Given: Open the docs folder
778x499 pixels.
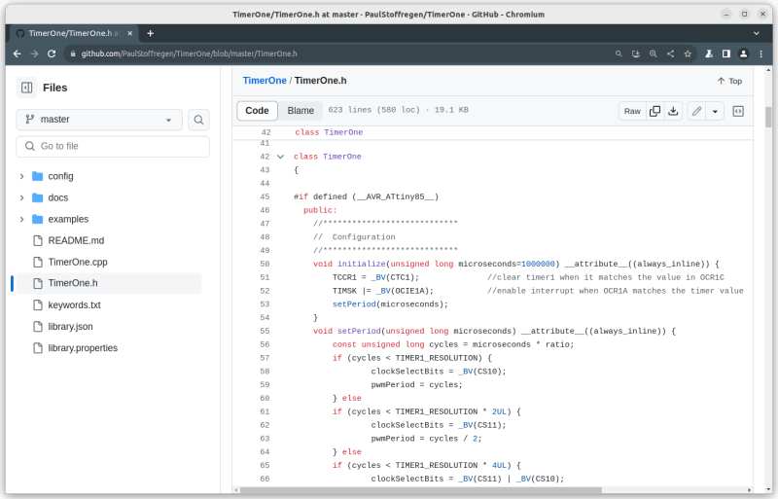Looking at the screenshot, I should (x=58, y=197).
